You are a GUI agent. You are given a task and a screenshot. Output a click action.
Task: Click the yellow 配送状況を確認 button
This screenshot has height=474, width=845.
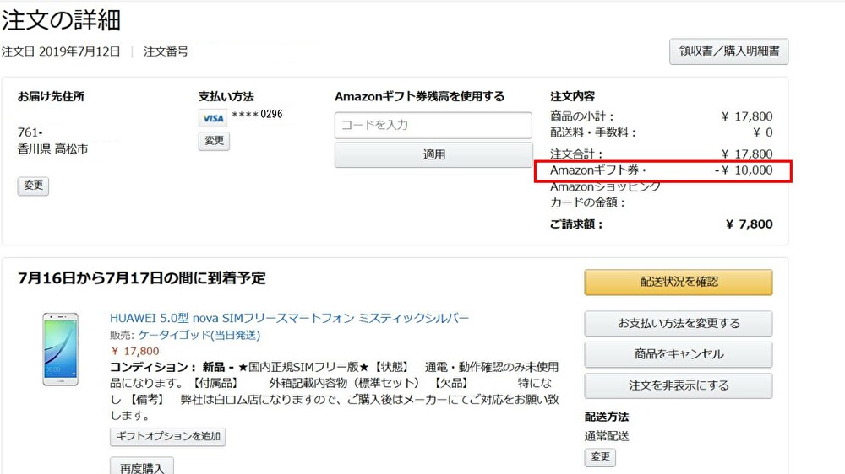[x=678, y=282]
